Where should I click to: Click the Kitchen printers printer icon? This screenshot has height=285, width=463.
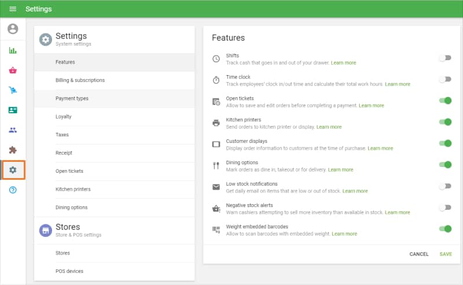[x=216, y=123]
